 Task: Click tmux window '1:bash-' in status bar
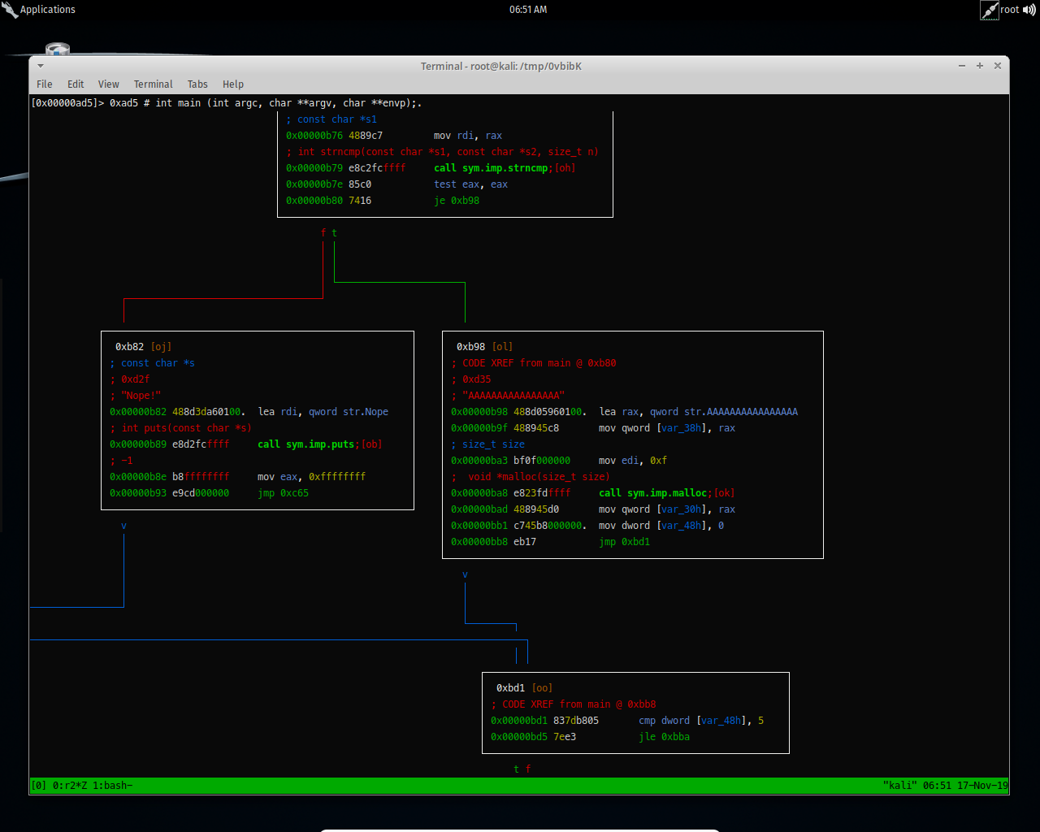(x=113, y=786)
